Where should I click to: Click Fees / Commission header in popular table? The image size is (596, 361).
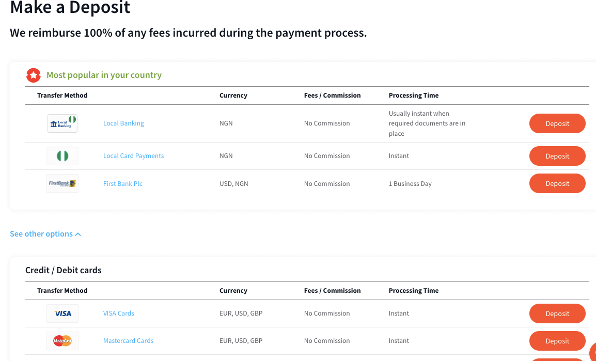(x=332, y=96)
